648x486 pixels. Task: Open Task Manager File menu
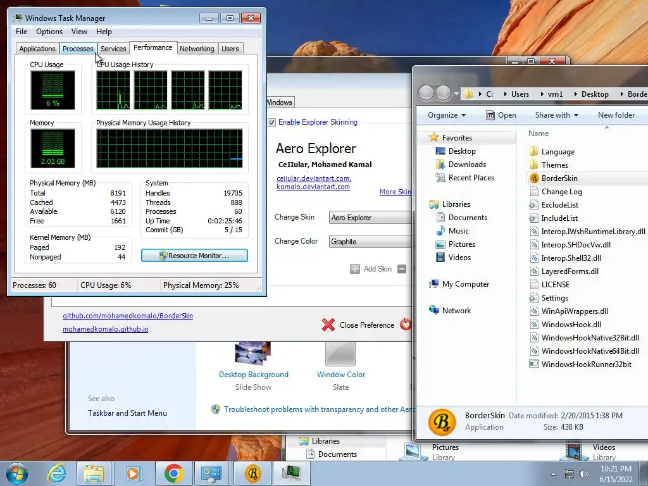click(22, 32)
